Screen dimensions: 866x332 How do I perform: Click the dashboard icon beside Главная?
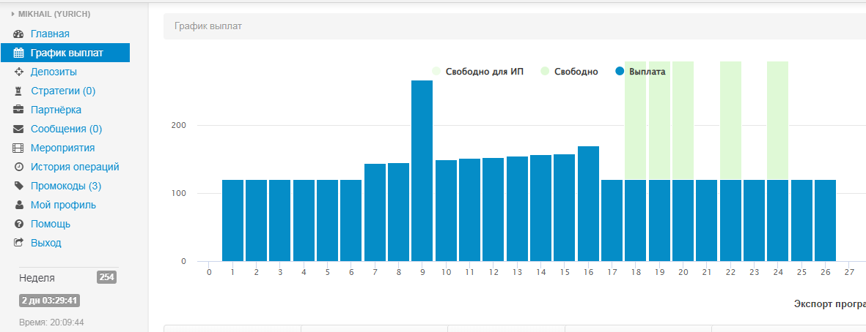19,34
